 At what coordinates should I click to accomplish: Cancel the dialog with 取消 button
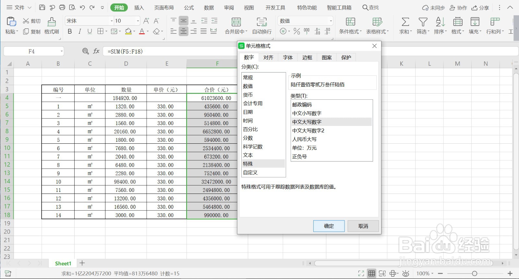(363, 226)
